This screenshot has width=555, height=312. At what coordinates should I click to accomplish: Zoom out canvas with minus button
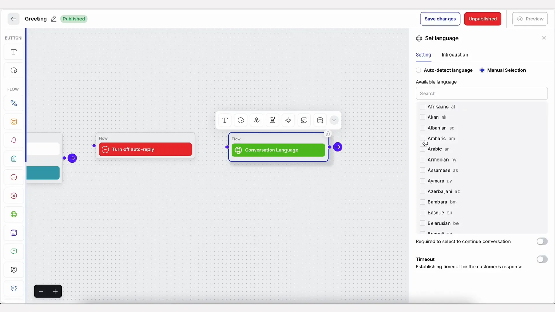(x=41, y=292)
